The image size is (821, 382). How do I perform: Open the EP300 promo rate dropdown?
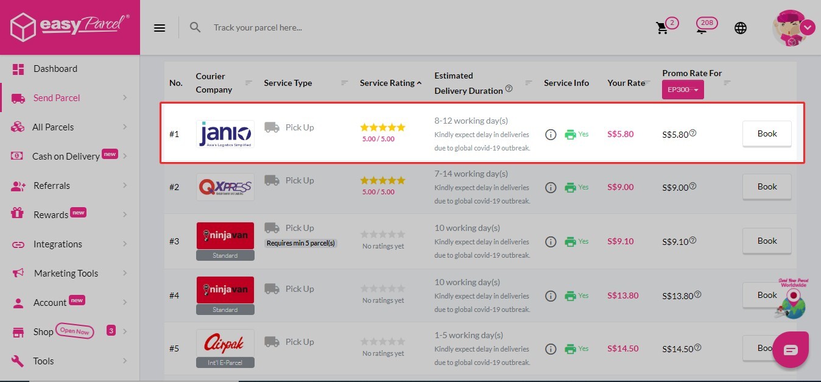pos(683,90)
